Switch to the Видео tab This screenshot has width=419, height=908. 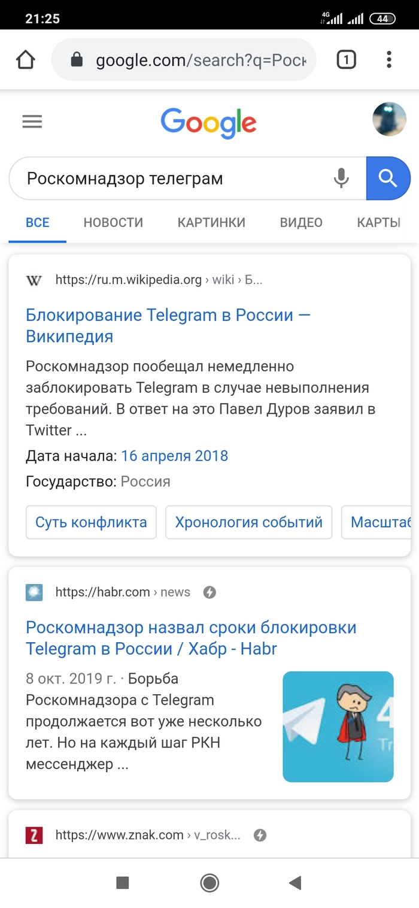[301, 223]
